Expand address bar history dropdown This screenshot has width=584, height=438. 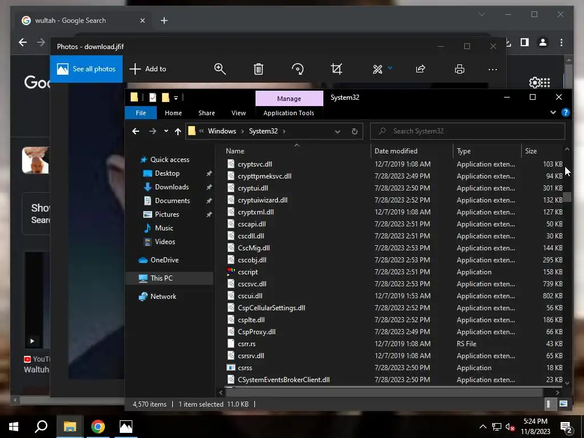[338, 132]
